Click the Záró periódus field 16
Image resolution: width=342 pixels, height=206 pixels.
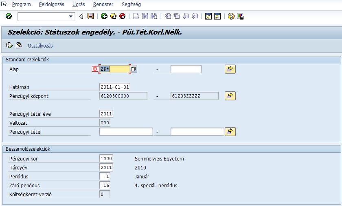point(105,185)
